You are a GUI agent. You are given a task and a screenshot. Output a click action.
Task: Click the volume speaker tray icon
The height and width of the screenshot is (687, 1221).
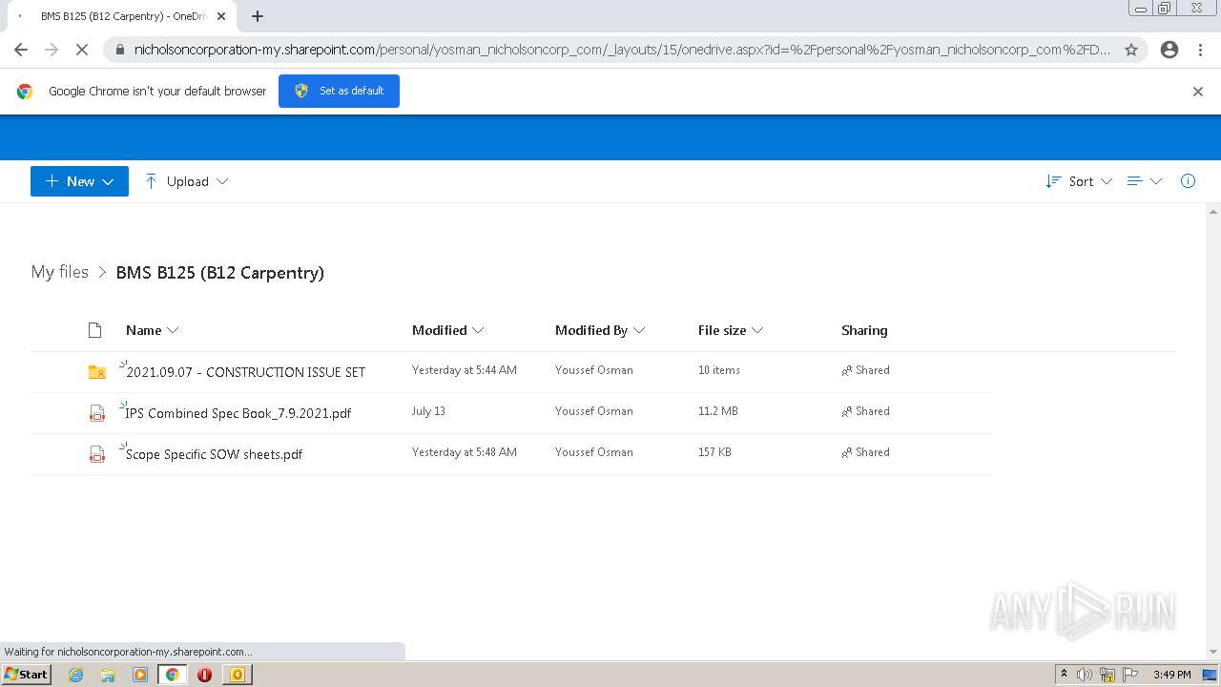coord(1085,675)
